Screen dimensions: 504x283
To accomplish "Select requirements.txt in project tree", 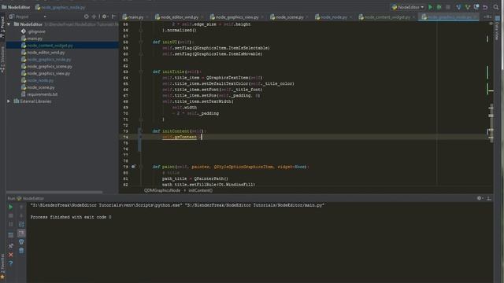I will click(42, 94).
